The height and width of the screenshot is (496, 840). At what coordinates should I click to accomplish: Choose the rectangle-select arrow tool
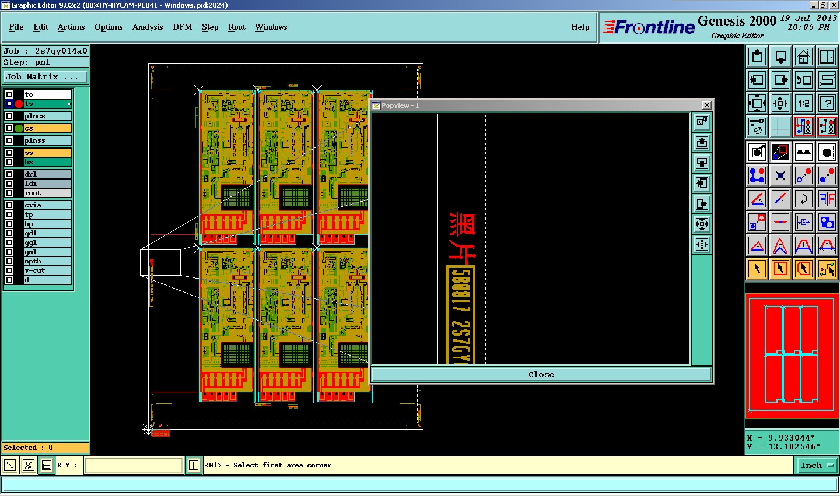[x=780, y=269]
